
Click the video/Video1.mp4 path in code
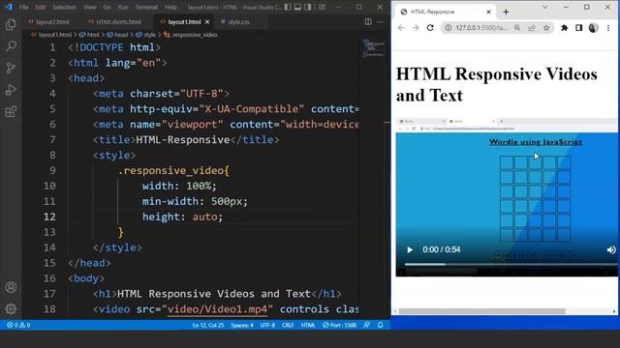point(217,309)
